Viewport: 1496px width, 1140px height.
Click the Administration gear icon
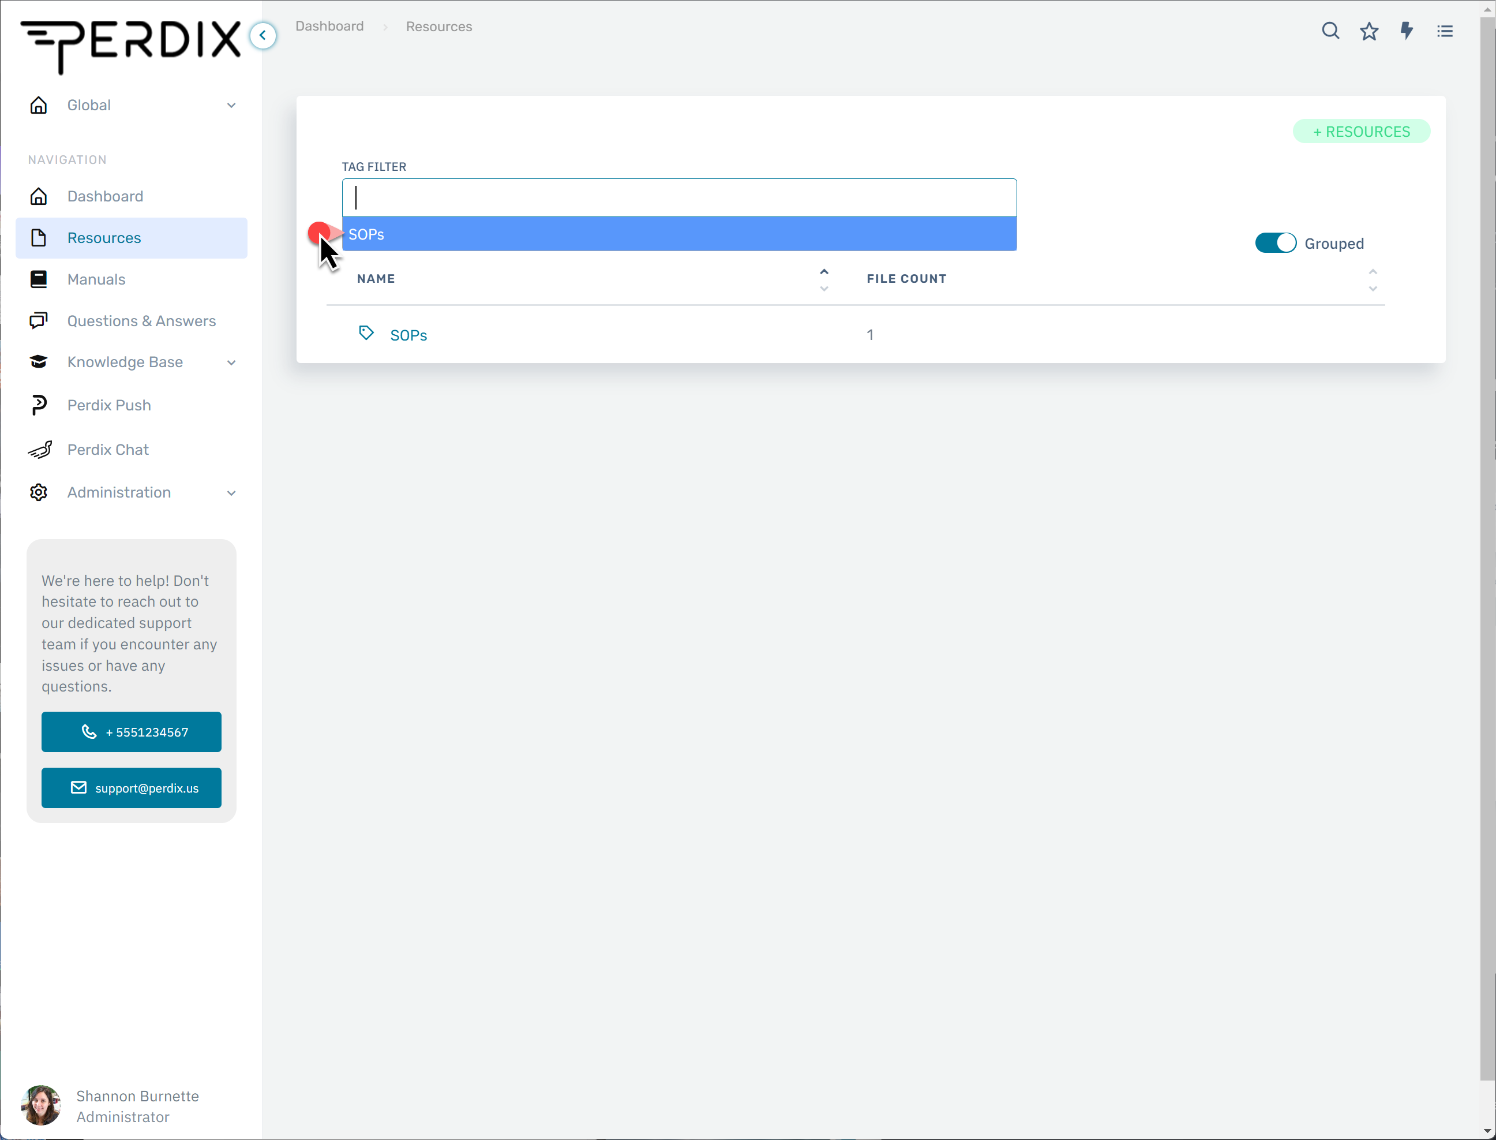click(x=39, y=492)
